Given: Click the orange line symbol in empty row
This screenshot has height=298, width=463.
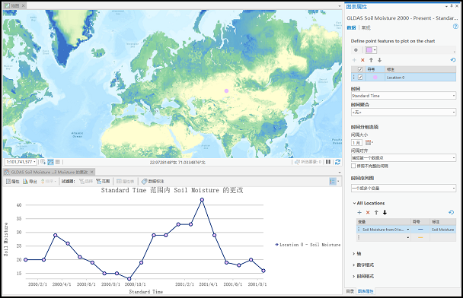Looking at the screenshot, I should click(x=420, y=237).
